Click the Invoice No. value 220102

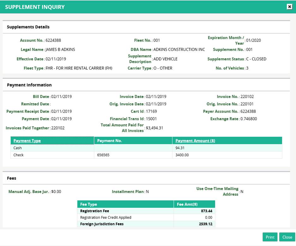(x=247, y=97)
